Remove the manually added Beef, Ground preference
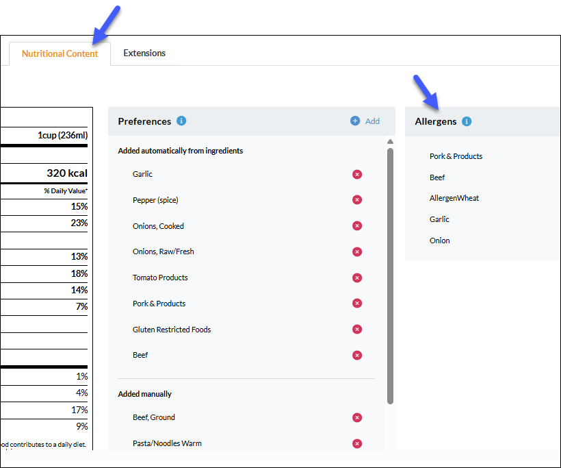This screenshot has width=561, height=468. (356, 417)
